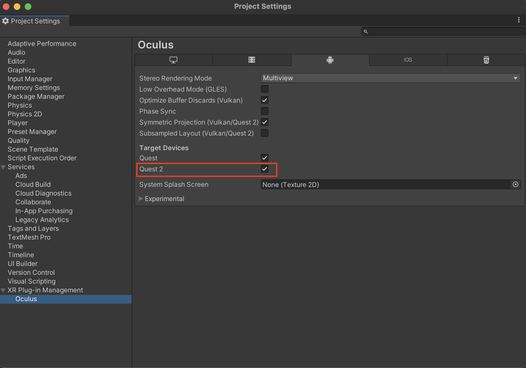Viewport: 526px width, 368px height.
Task: Select the desktop standalone platform tab
Action: pos(173,60)
